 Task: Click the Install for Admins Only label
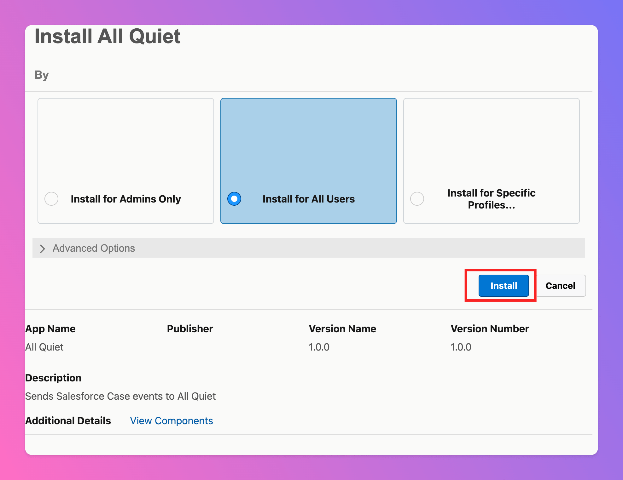(126, 199)
